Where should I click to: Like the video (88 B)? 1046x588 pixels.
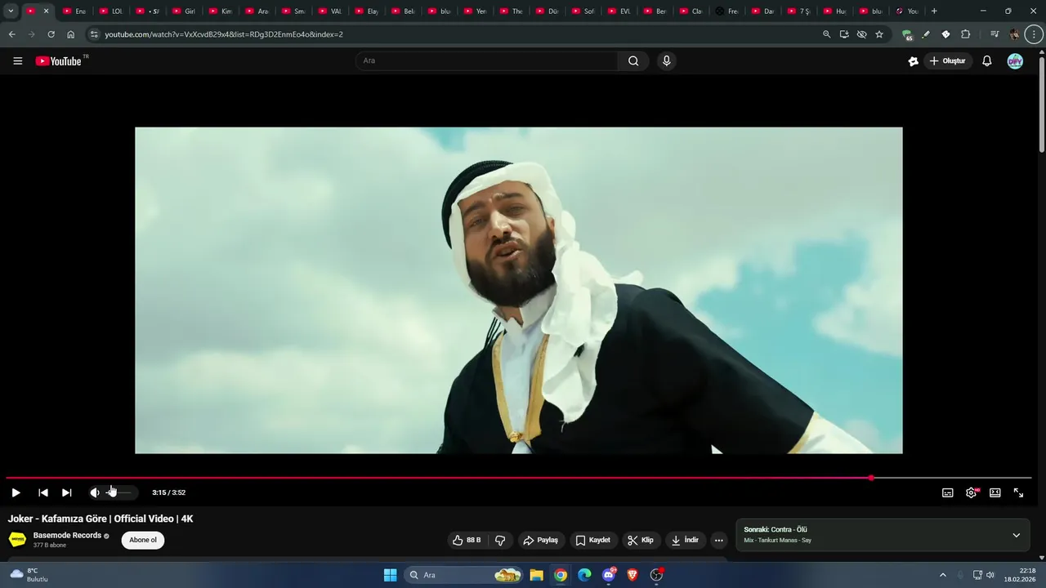coord(467,540)
